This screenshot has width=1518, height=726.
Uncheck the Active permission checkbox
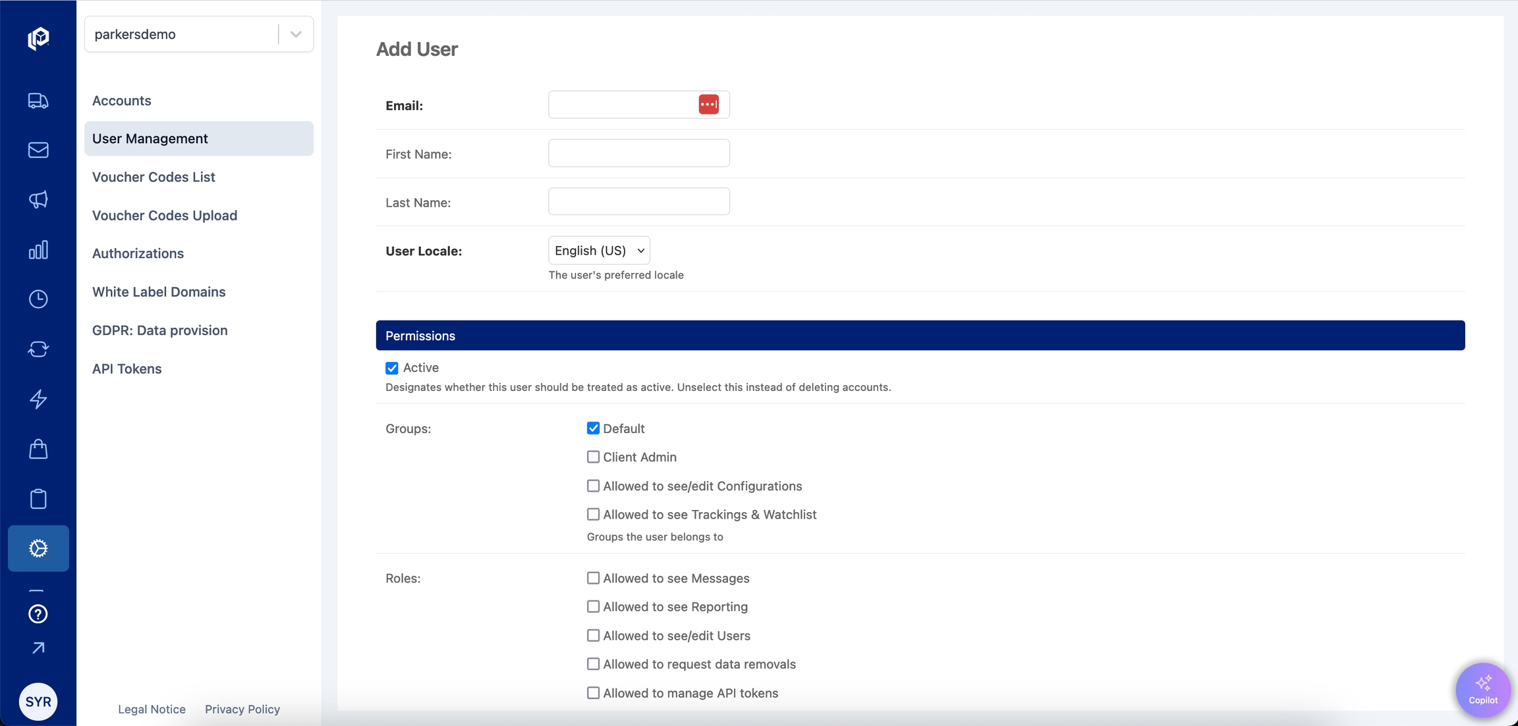(392, 367)
